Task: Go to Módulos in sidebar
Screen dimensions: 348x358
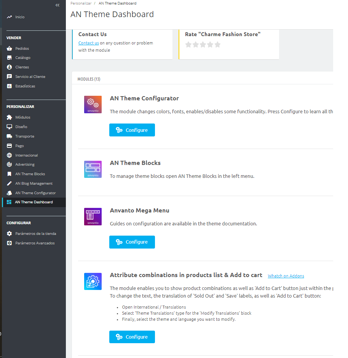Action: point(22,117)
